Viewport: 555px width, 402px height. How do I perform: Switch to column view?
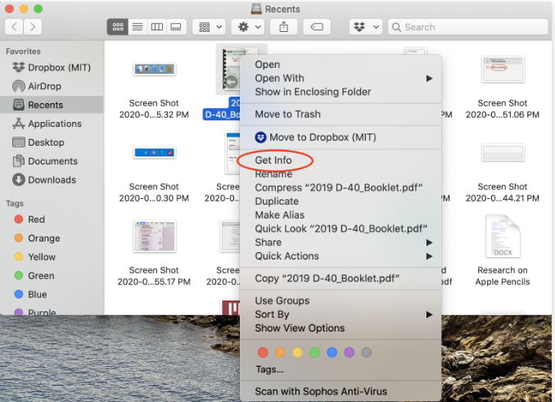pos(157,27)
